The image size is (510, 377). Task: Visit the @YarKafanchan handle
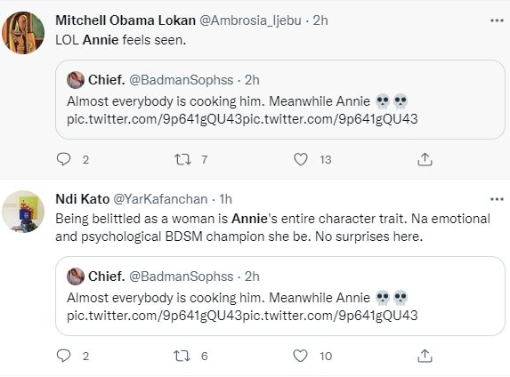tap(160, 199)
